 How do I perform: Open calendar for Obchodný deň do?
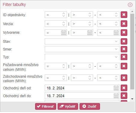point(116,96)
